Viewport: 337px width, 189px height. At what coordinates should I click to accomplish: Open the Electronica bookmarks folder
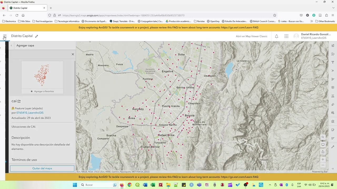pos(9,21)
